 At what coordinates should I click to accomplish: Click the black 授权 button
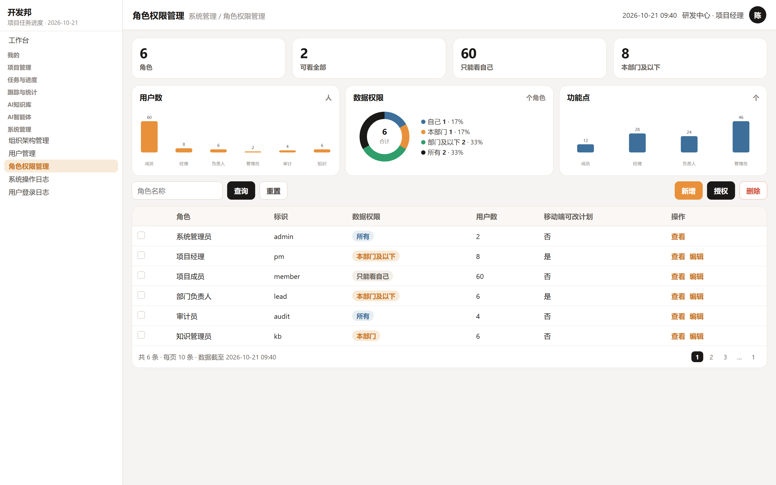[720, 191]
